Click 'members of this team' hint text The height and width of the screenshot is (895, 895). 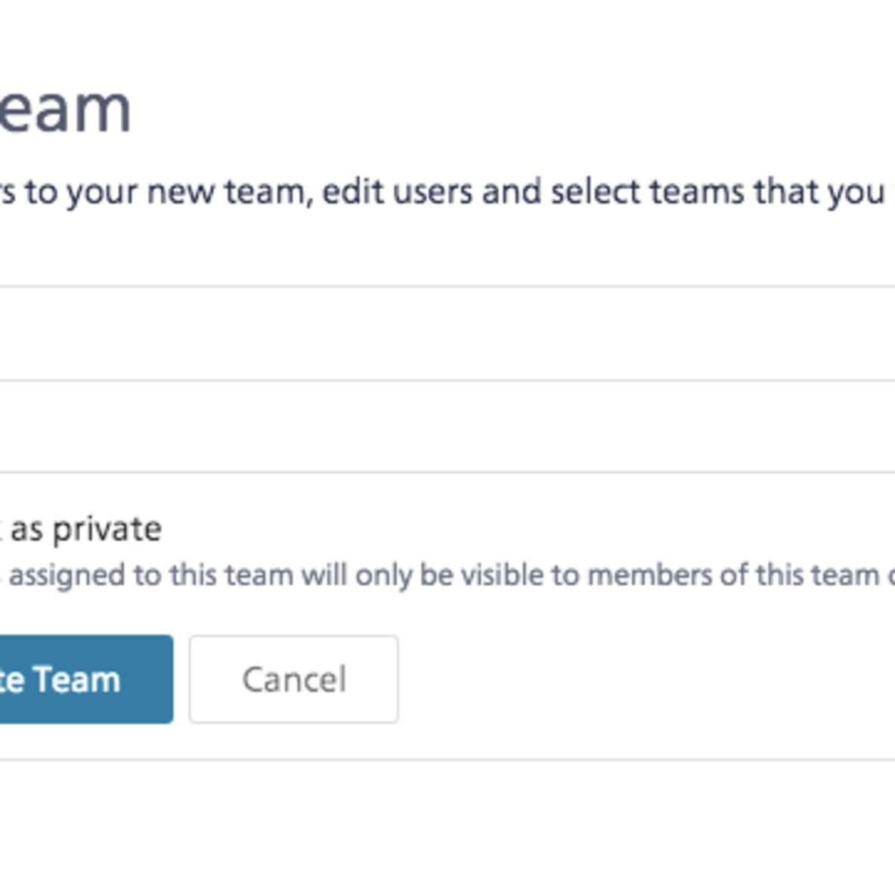point(733,575)
